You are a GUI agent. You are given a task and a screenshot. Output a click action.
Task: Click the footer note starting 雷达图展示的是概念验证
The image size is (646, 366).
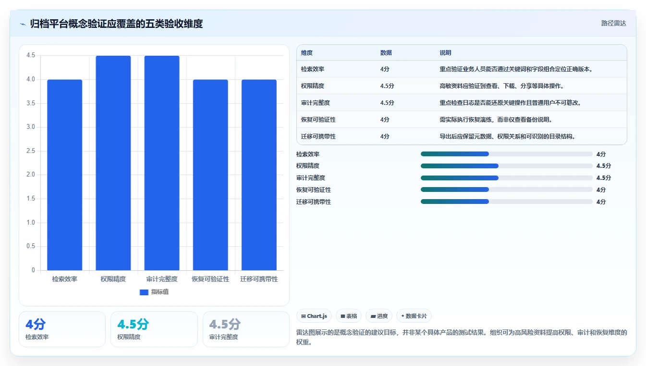coord(462,337)
